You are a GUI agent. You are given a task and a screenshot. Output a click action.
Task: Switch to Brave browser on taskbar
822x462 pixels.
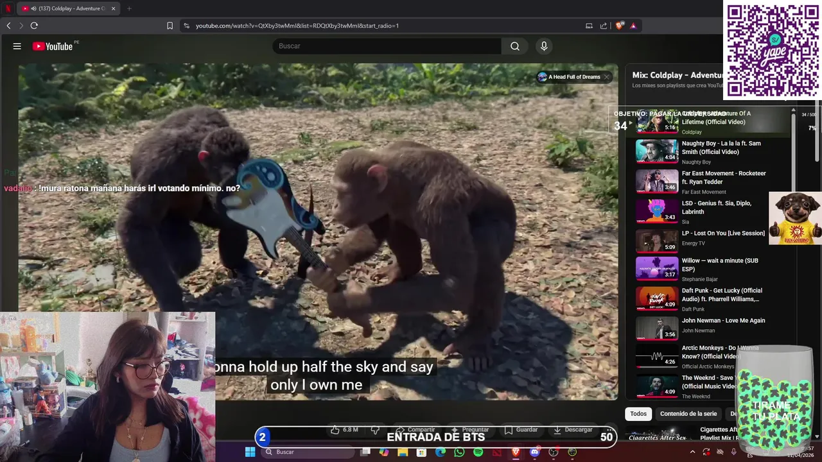[516, 452]
